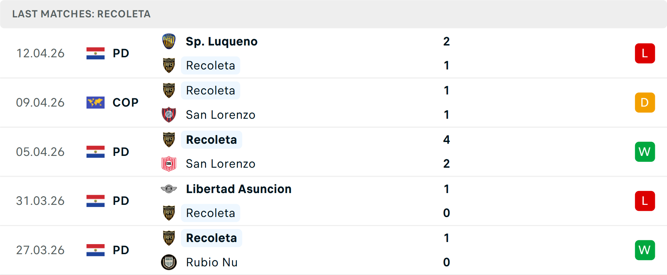Click the Last Matches: Recoleta header

point(81,14)
